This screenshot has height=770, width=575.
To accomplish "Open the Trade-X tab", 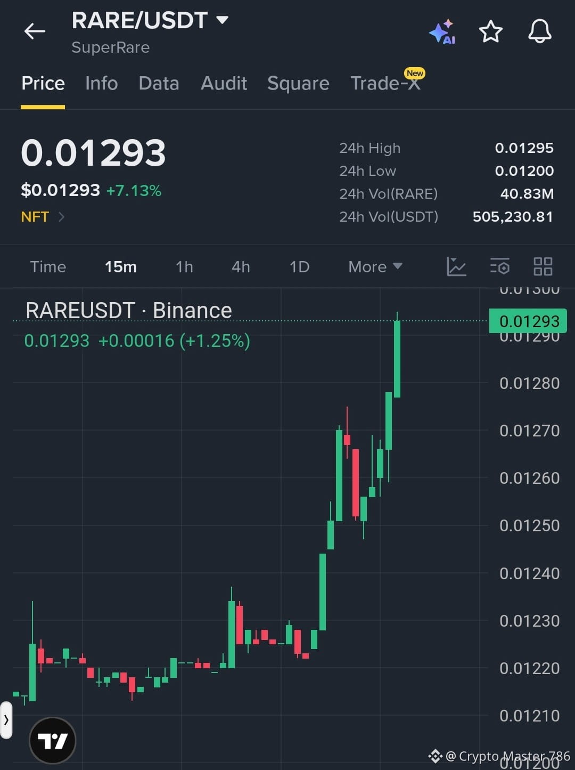I will (385, 83).
